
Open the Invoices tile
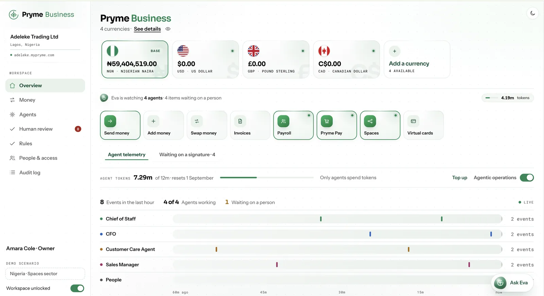tap(250, 125)
